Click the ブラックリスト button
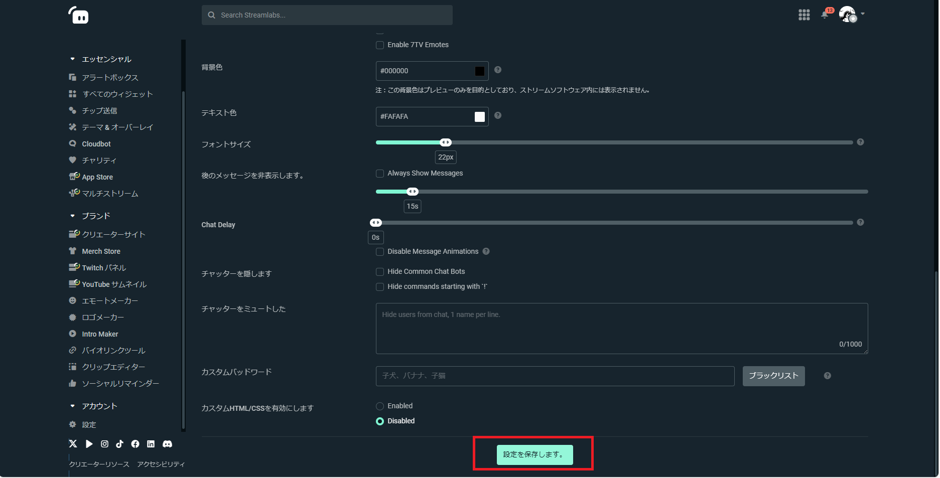 tap(773, 376)
